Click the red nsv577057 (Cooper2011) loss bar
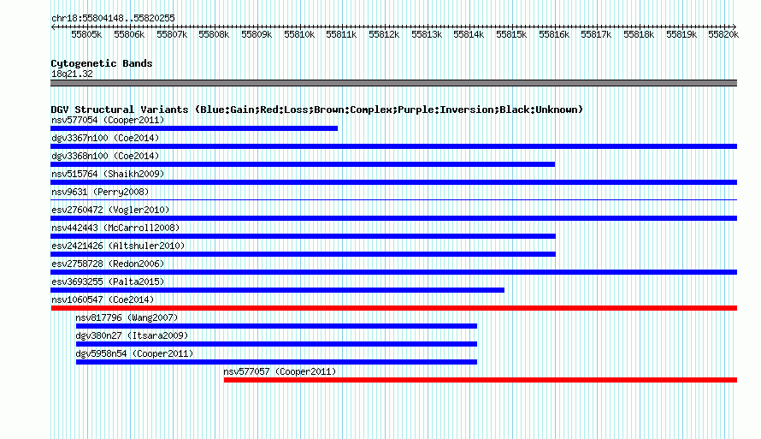761x439 pixels. click(481, 380)
